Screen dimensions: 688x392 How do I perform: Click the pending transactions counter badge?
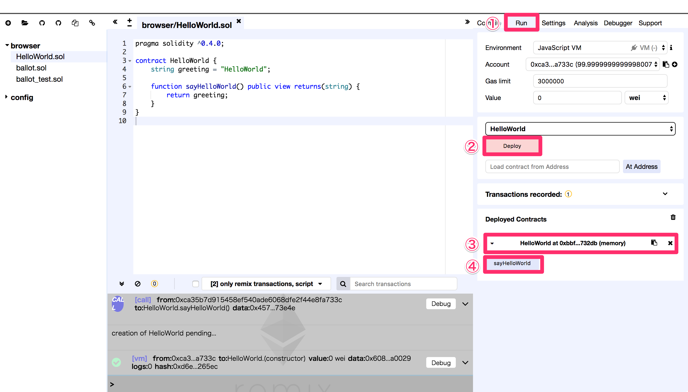[x=155, y=284]
